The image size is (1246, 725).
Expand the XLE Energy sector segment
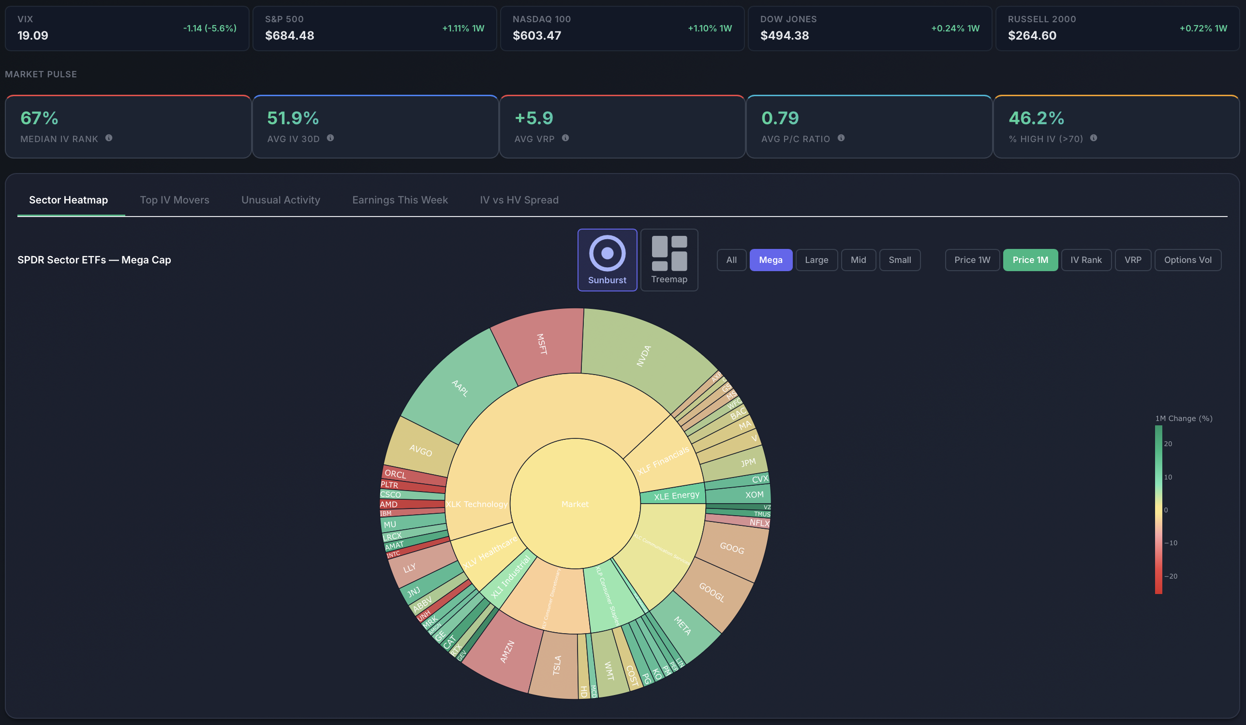click(x=674, y=495)
